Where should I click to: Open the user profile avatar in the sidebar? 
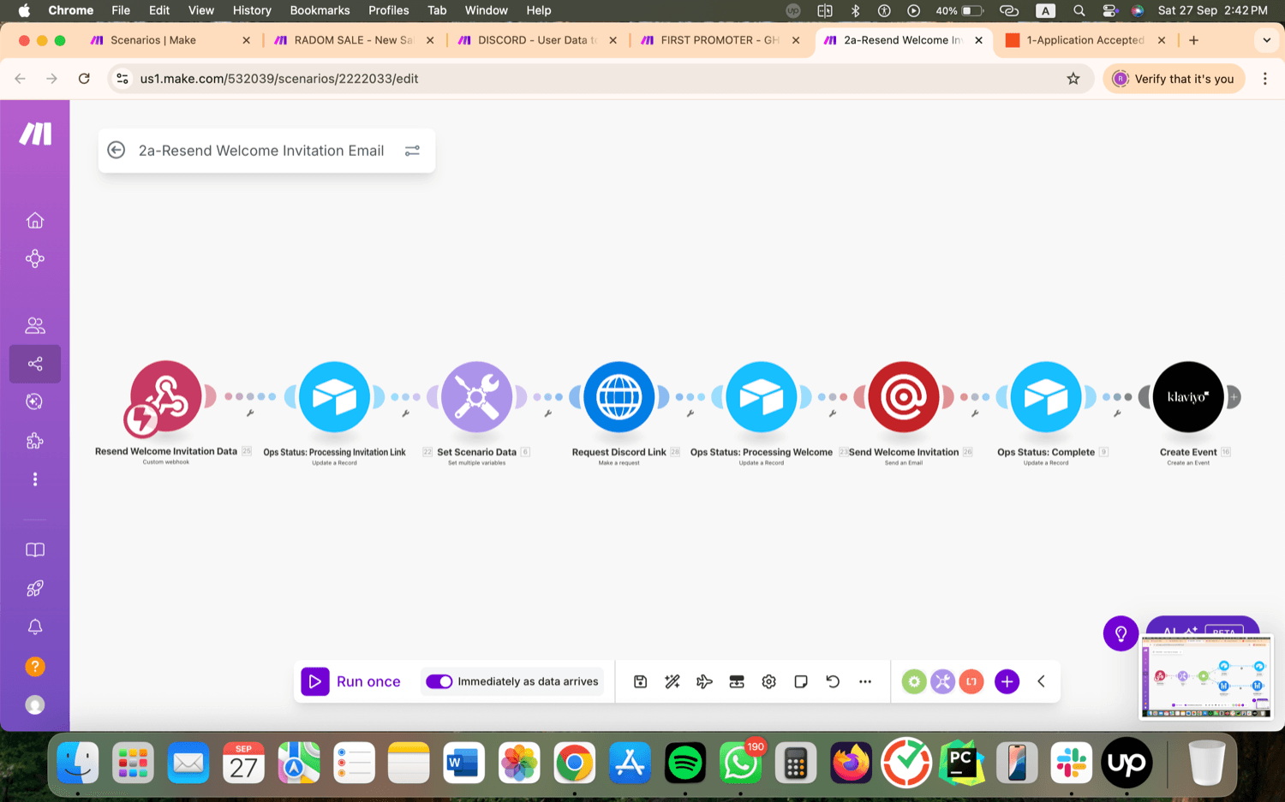[35, 704]
